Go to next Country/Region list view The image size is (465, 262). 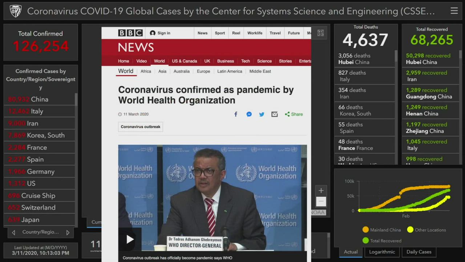[x=68, y=233]
